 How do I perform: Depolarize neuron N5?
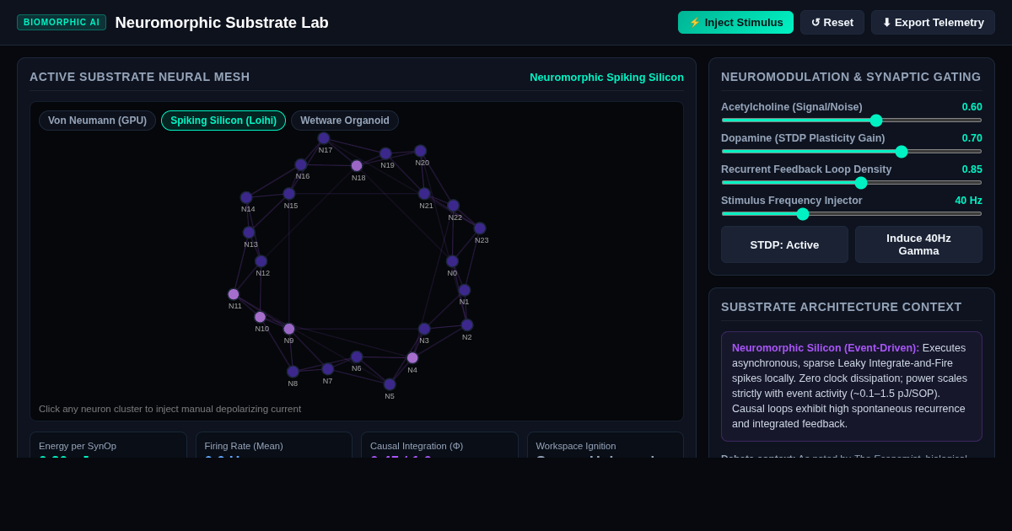click(x=390, y=384)
